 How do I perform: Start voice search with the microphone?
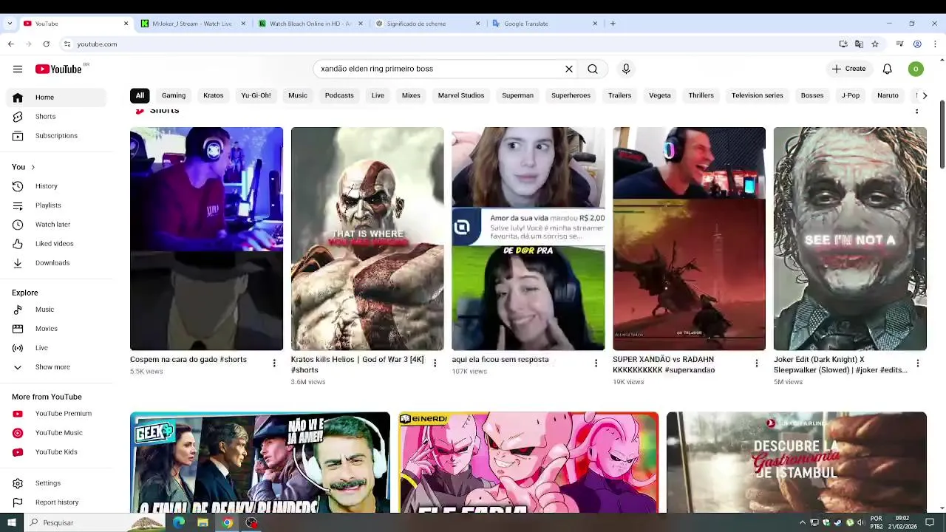[626, 69]
